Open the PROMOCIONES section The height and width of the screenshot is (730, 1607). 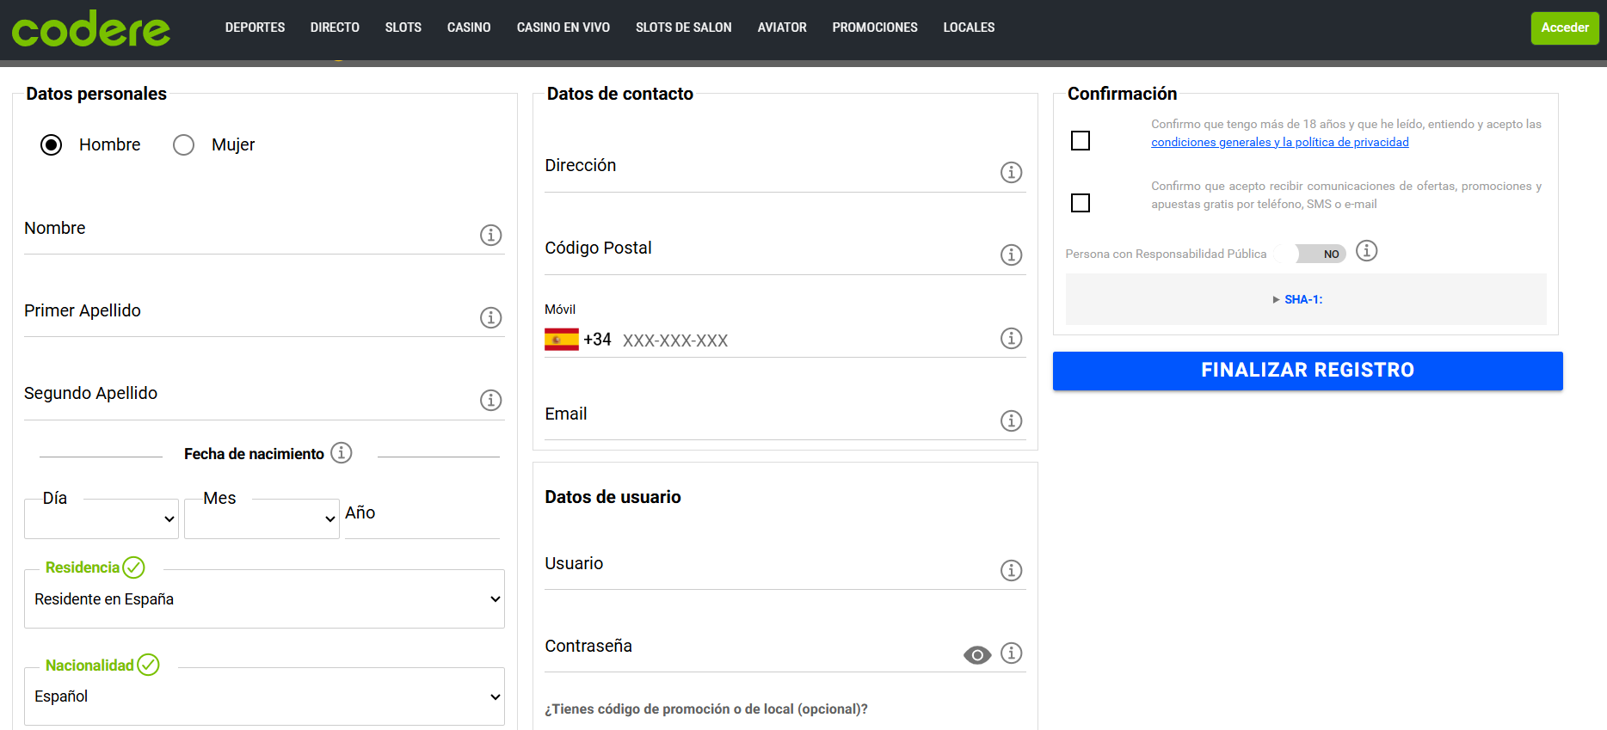[x=875, y=28]
